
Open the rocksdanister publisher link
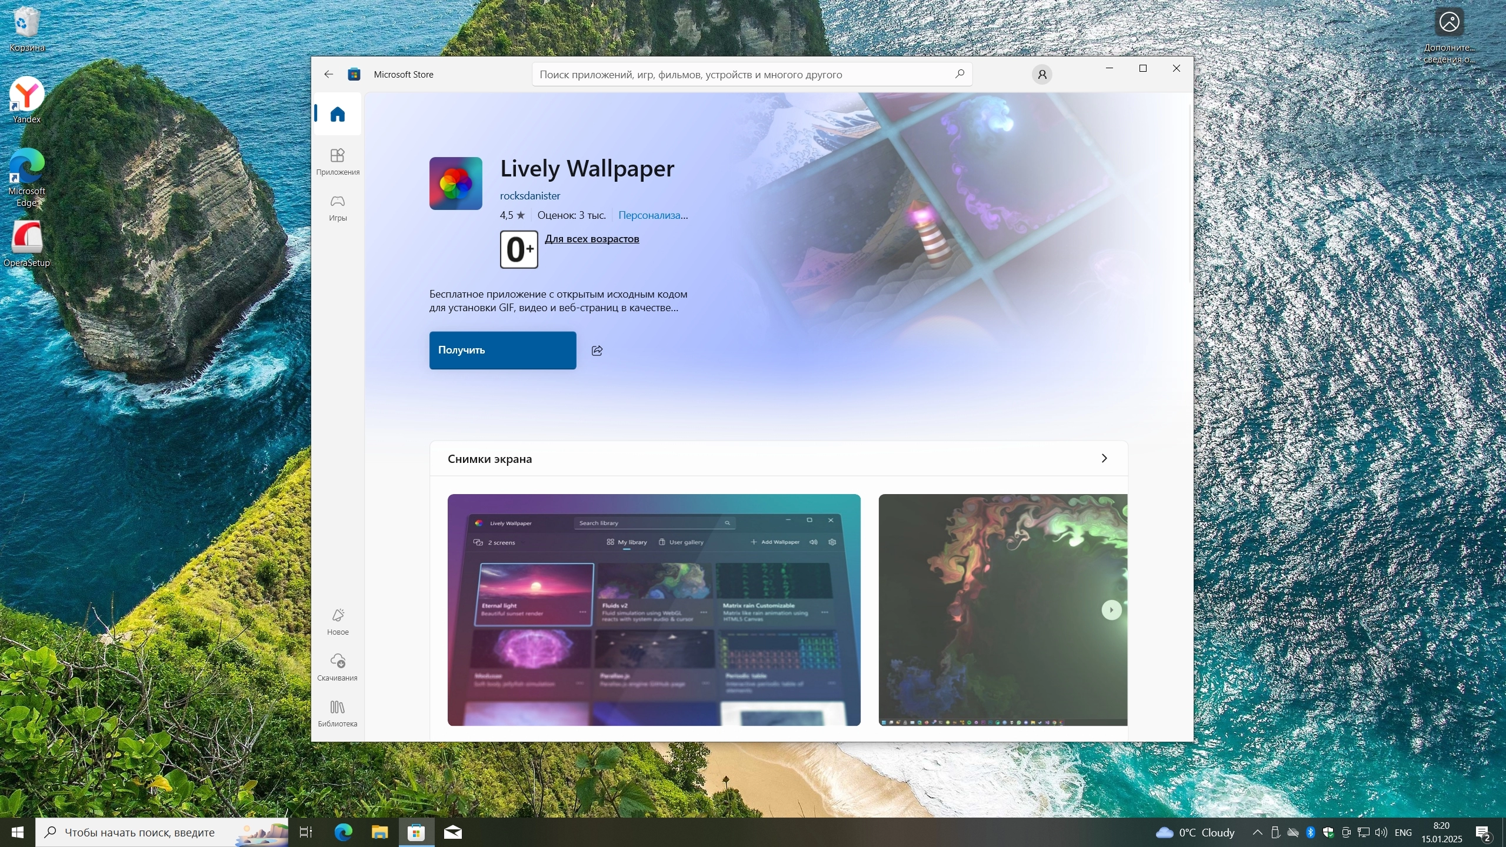(x=529, y=196)
